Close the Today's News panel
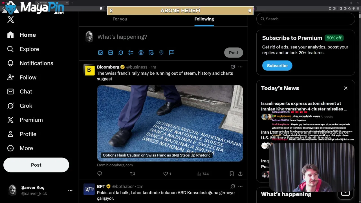361x203 pixels. tap(346, 88)
